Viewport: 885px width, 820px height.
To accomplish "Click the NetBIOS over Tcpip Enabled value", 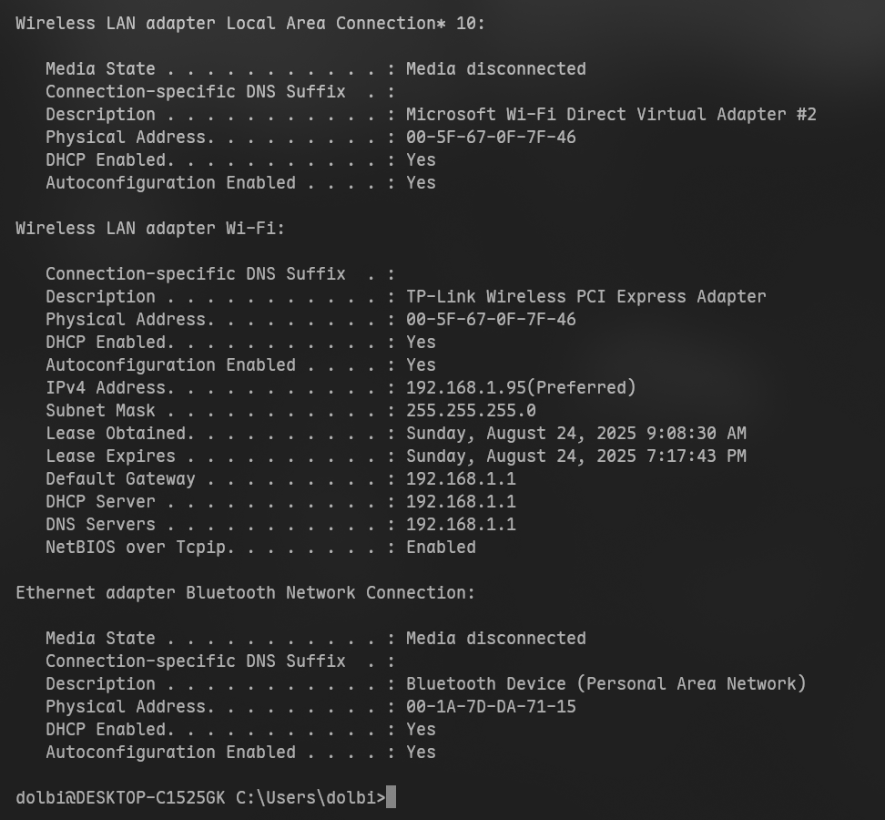I will tap(441, 548).
